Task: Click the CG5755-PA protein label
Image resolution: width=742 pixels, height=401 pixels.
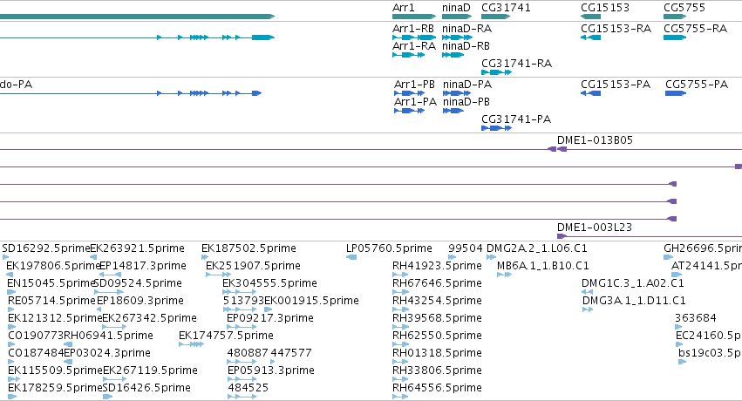Action: tap(697, 85)
